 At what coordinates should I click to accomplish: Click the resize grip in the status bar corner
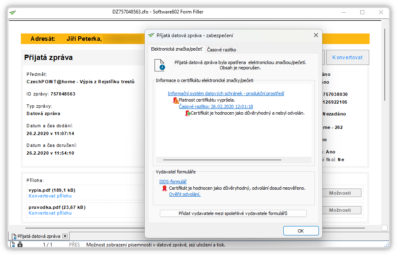[x=387, y=245]
